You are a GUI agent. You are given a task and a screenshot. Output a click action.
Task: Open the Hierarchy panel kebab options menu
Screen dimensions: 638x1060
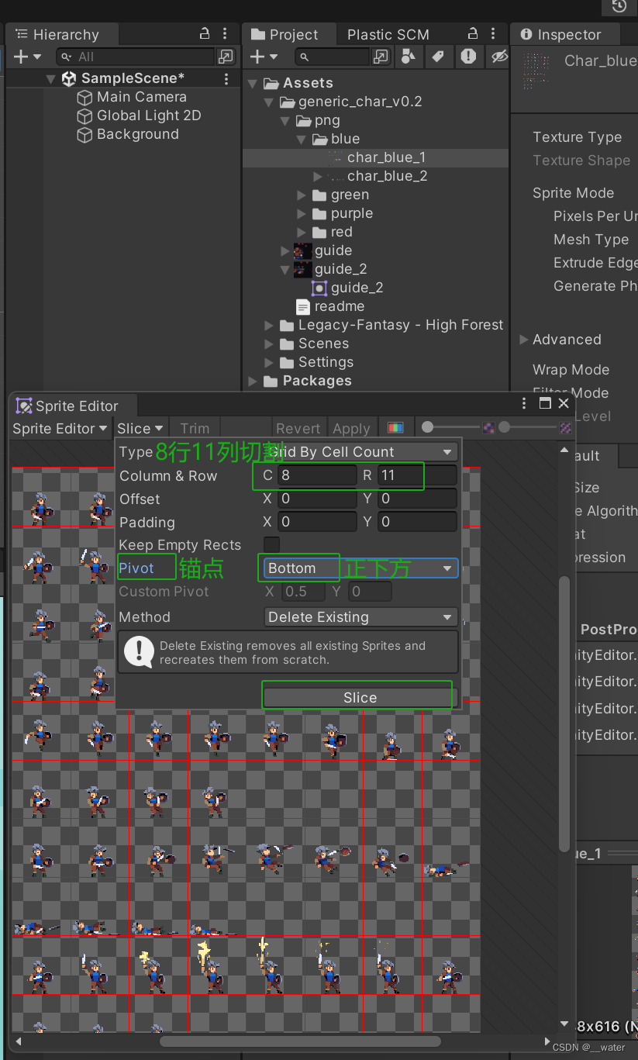[x=226, y=34]
